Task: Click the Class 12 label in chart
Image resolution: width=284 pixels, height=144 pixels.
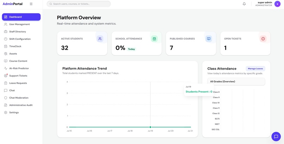Action: 216,114
